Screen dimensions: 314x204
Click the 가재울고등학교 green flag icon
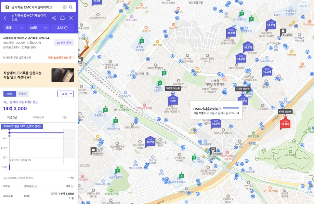(x=160, y=83)
